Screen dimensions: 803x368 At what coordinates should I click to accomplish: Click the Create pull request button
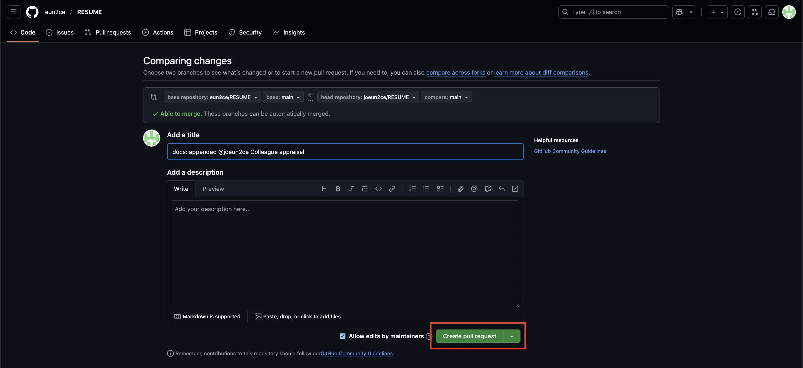pyautogui.click(x=469, y=336)
